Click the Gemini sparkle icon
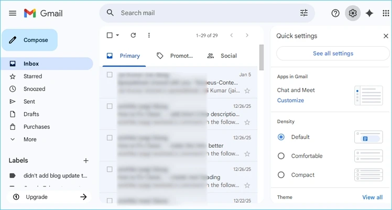392x210 pixels. 369,13
